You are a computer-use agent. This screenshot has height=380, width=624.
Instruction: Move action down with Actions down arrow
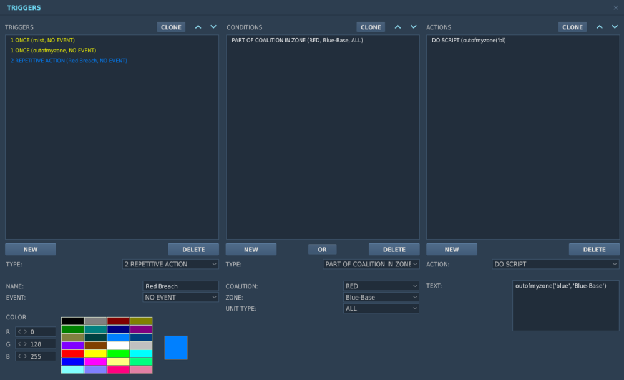pyautogui.click(x=615, y=27)
